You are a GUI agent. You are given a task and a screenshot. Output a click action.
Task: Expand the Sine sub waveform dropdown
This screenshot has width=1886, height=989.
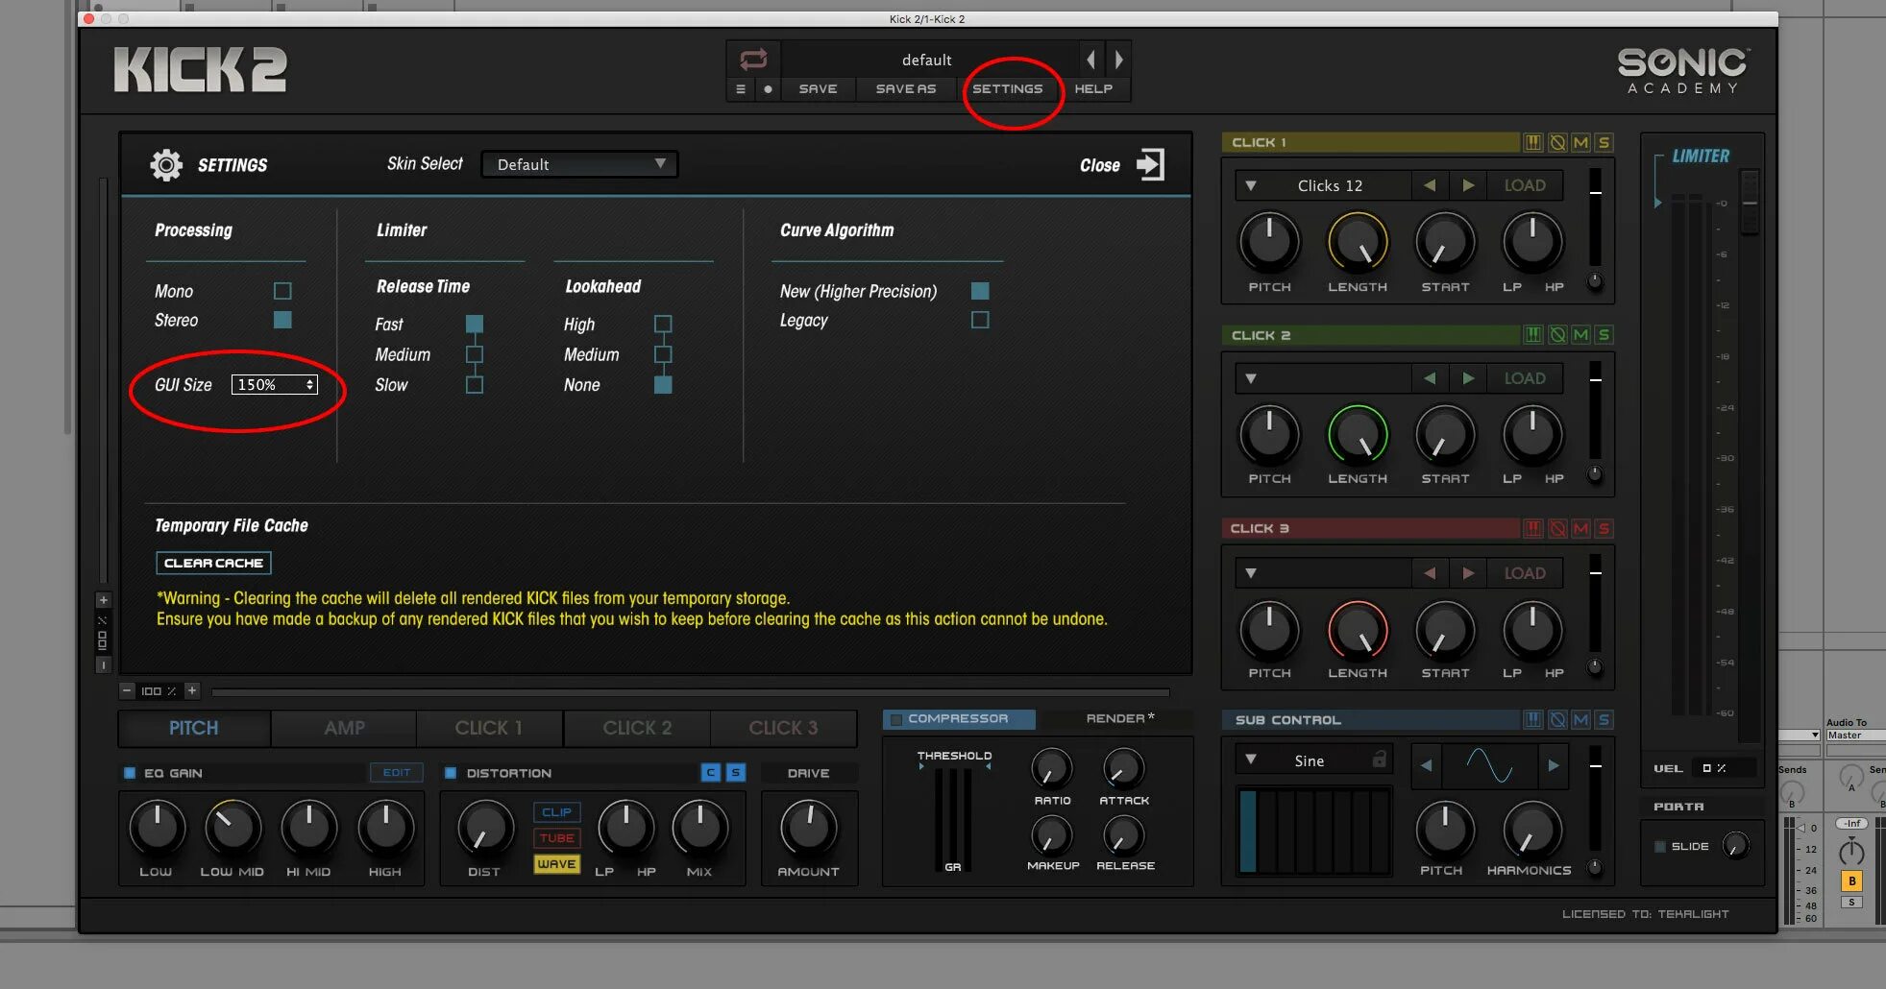tap(1251, 760)
